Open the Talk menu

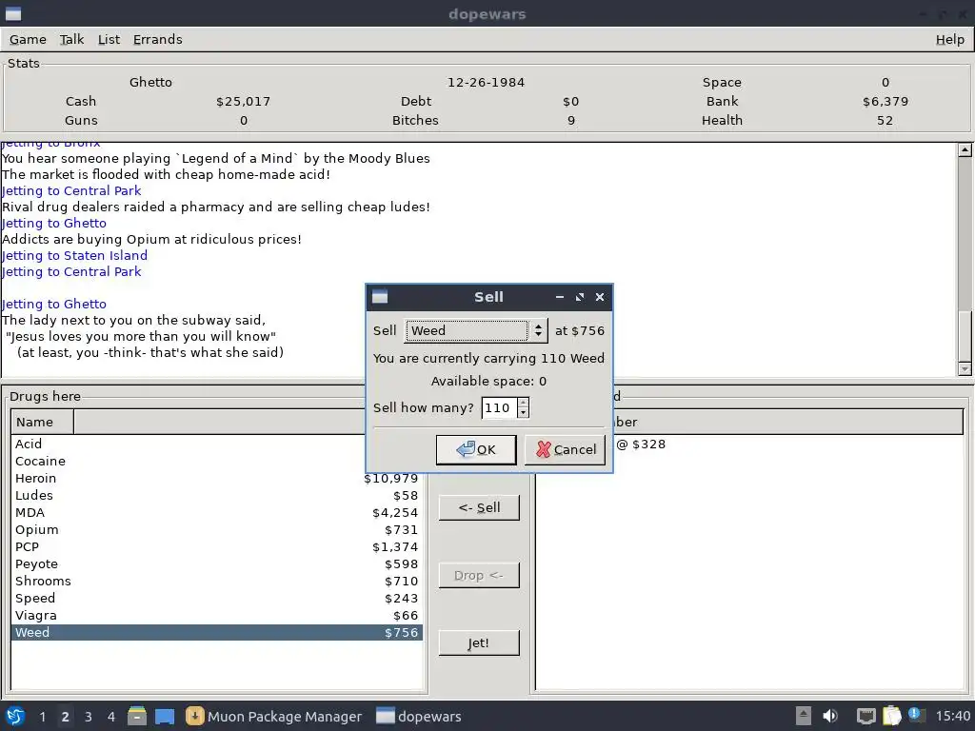[x=71, y=39]
